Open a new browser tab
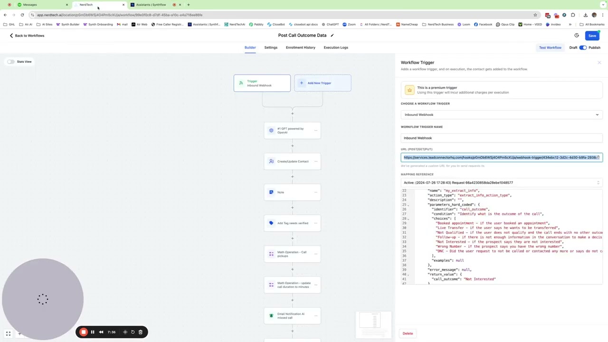The image size is (608, 342). [189, 5]
